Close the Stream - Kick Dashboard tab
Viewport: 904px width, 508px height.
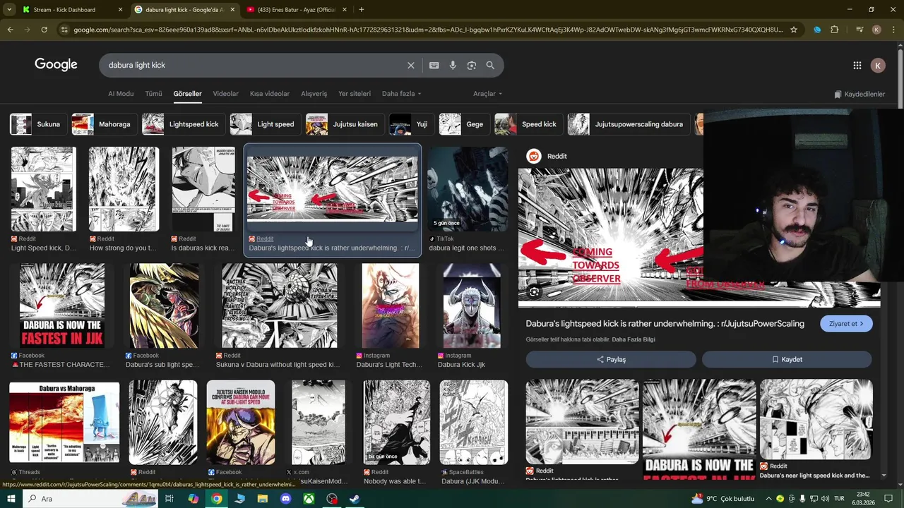point(120,10)
